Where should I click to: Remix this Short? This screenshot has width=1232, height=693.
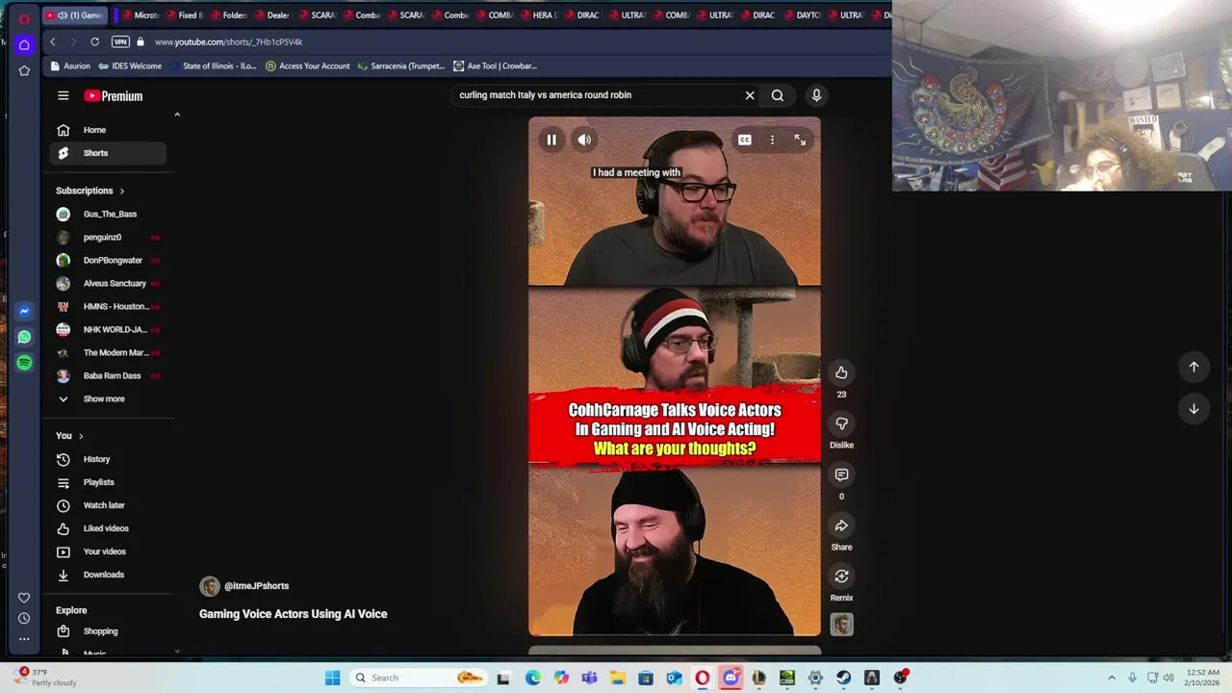(841, 577)
